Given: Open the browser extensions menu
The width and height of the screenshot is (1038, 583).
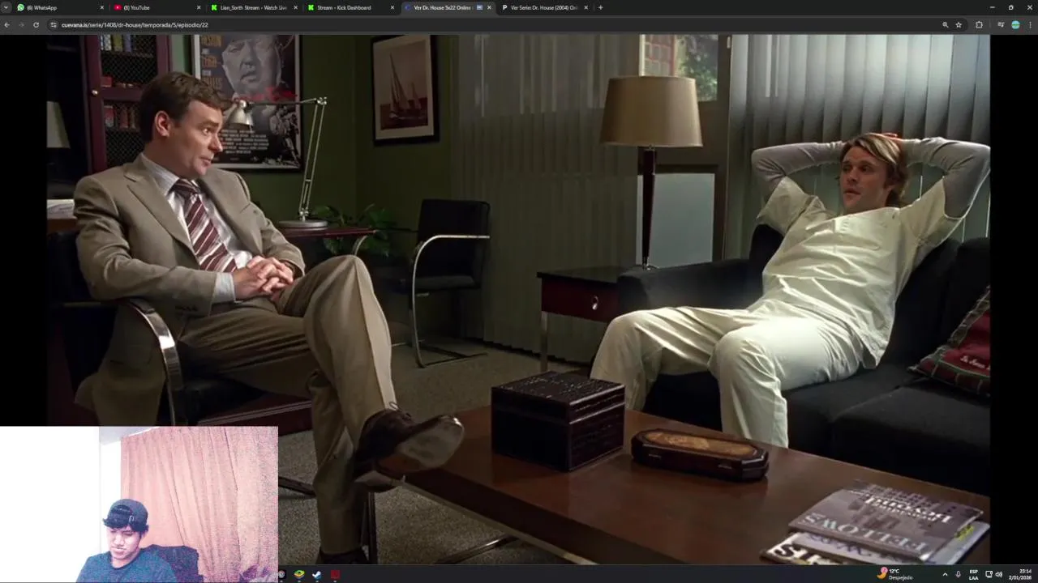Looking at the screenshot, I should click(x=979, y=25).
